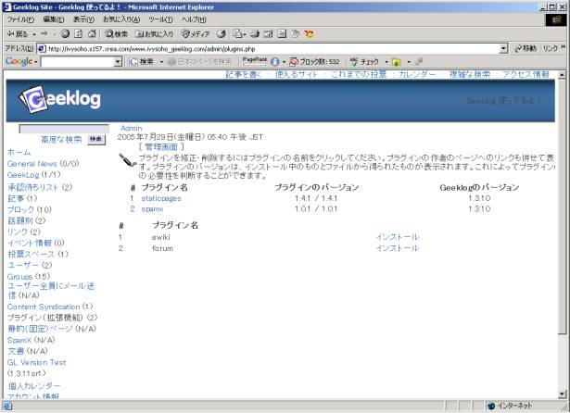Viewport: 570px width, 413px height.
Task: Click popup blocker ブロック数 button
Action: [314, 62]
